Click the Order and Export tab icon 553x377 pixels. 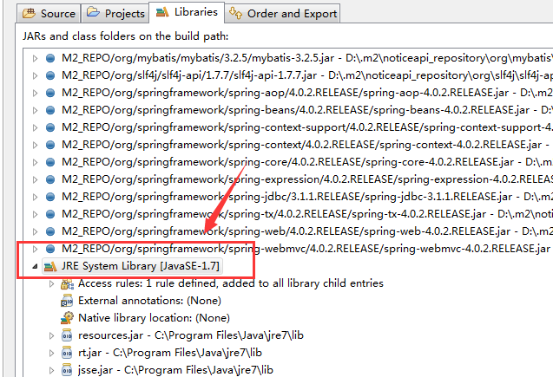click(235, 13)
